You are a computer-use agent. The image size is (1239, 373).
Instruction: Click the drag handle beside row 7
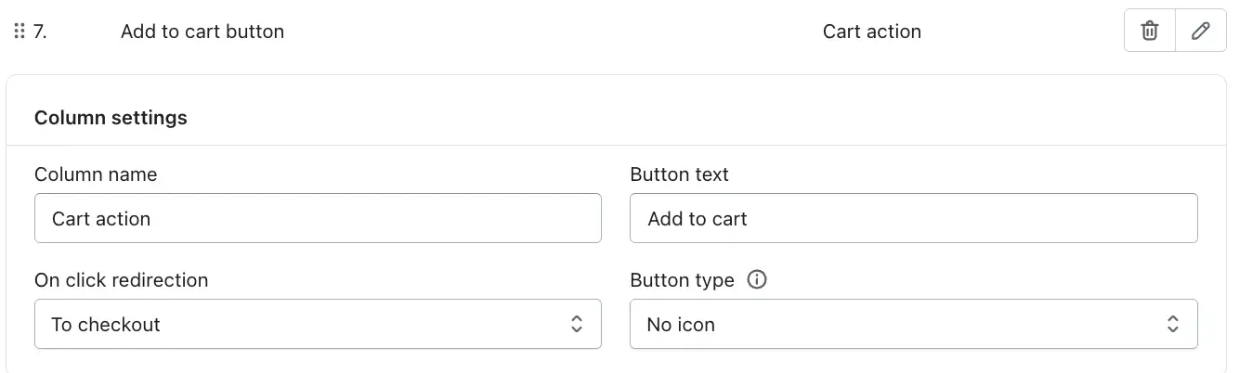tap(19, 32)
